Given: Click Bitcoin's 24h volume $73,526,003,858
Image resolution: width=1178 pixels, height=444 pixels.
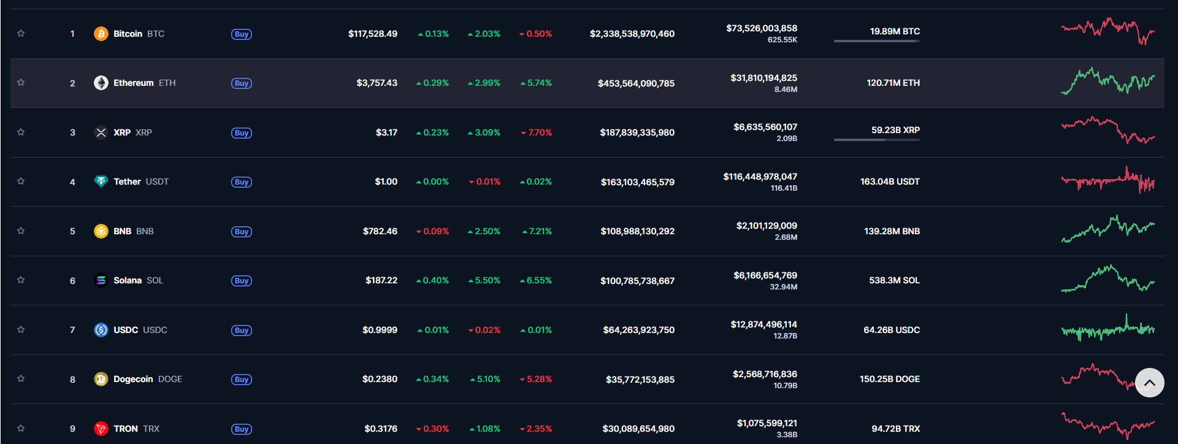Looking at the screenshot, I should pos(762,28).
